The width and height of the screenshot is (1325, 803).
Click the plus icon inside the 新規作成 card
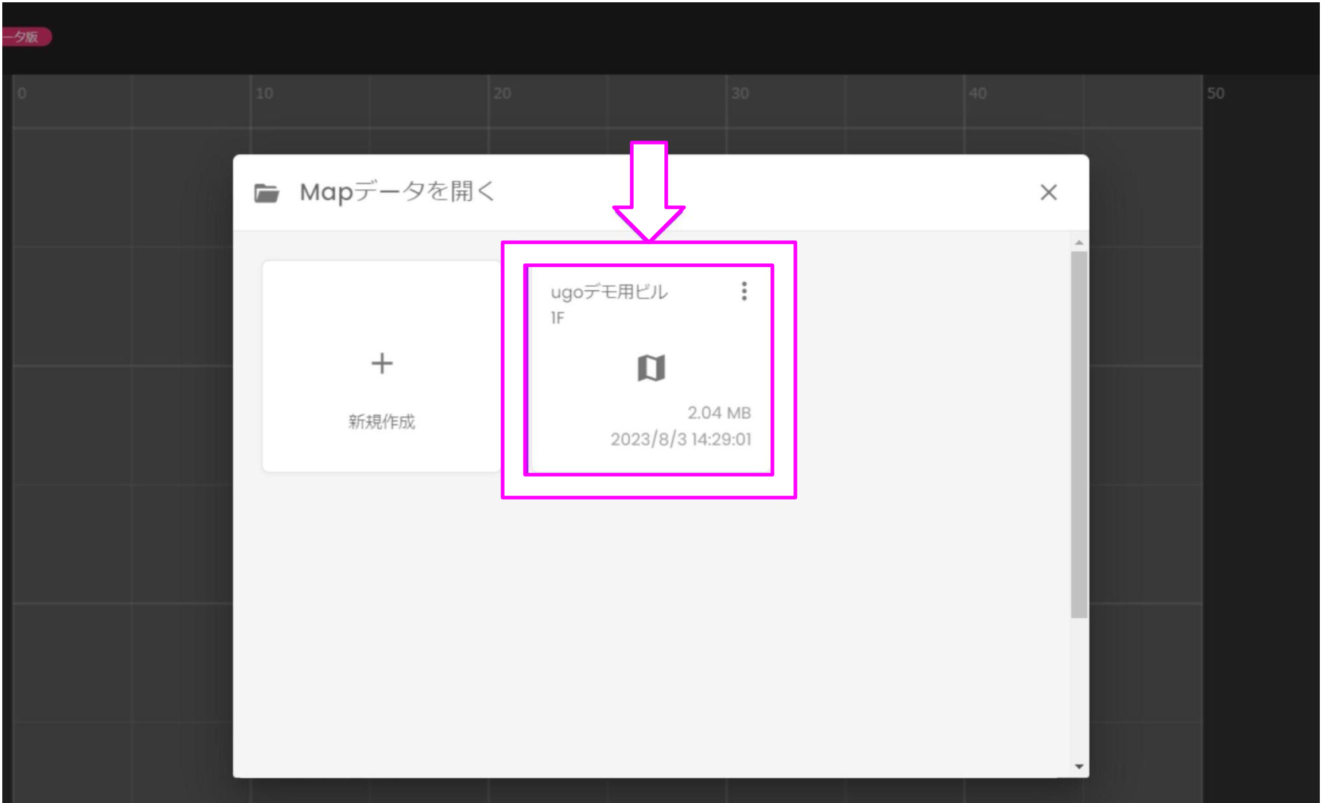[381, 362]
